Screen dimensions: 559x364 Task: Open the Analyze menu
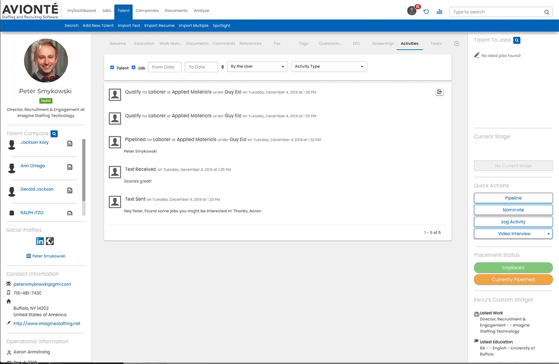click(201, 11)
